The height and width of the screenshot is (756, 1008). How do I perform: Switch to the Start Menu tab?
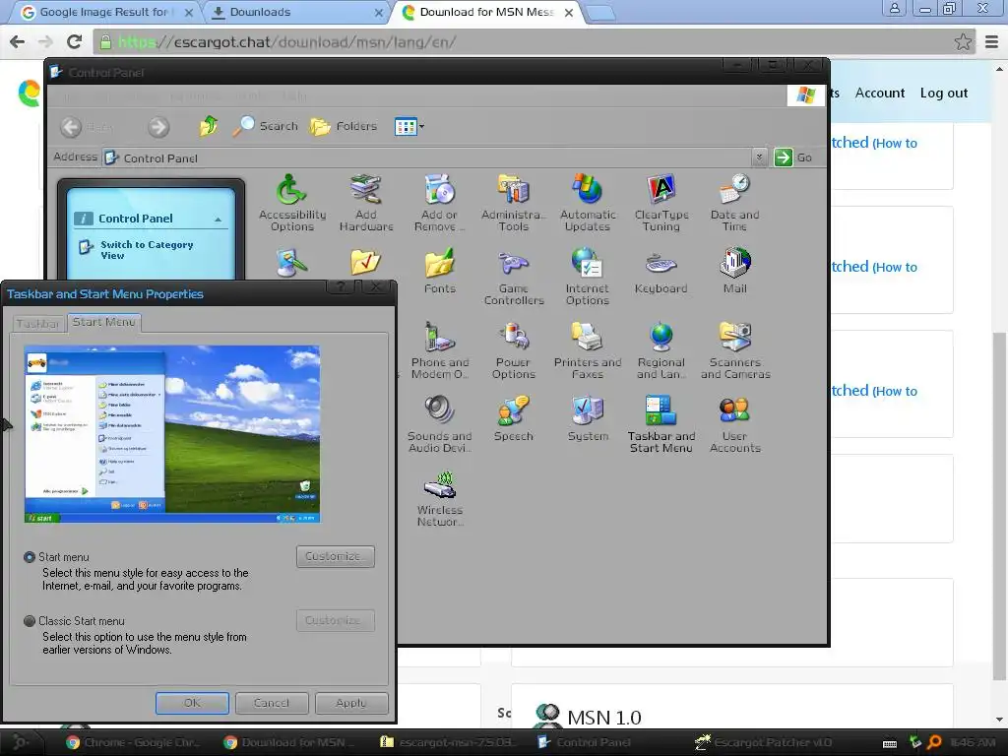point(103,322)
